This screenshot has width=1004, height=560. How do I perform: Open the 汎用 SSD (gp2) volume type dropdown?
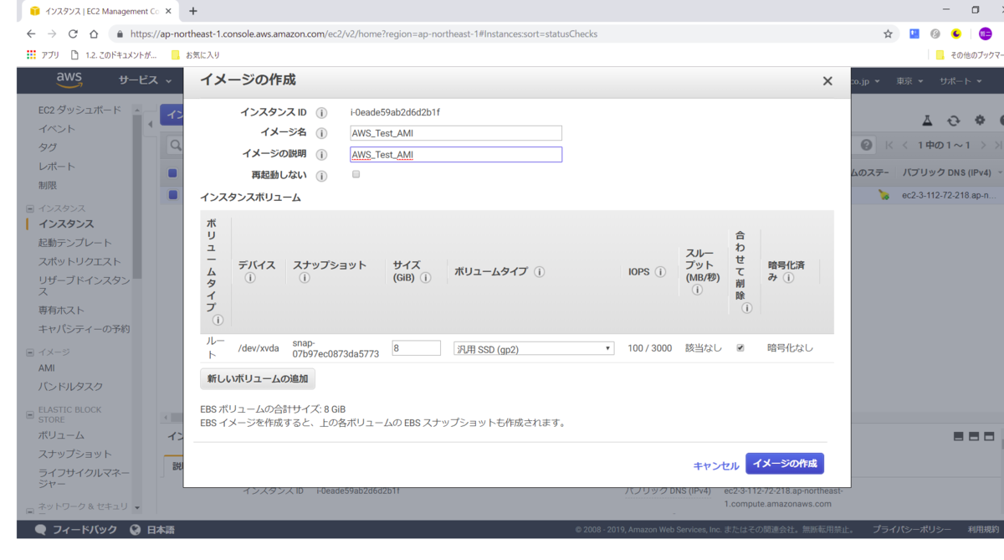click(534, 347)
